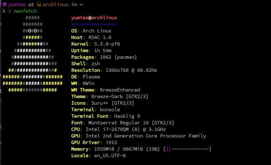This screenshot has width=271, height=165.
Task: Click the 'OS: Arch Linux' line
Action: tap(91, 31)
